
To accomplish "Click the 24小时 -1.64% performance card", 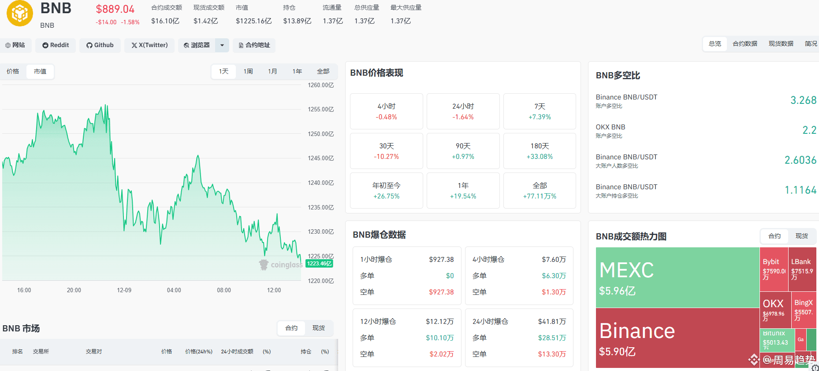I will coord(463,111).
